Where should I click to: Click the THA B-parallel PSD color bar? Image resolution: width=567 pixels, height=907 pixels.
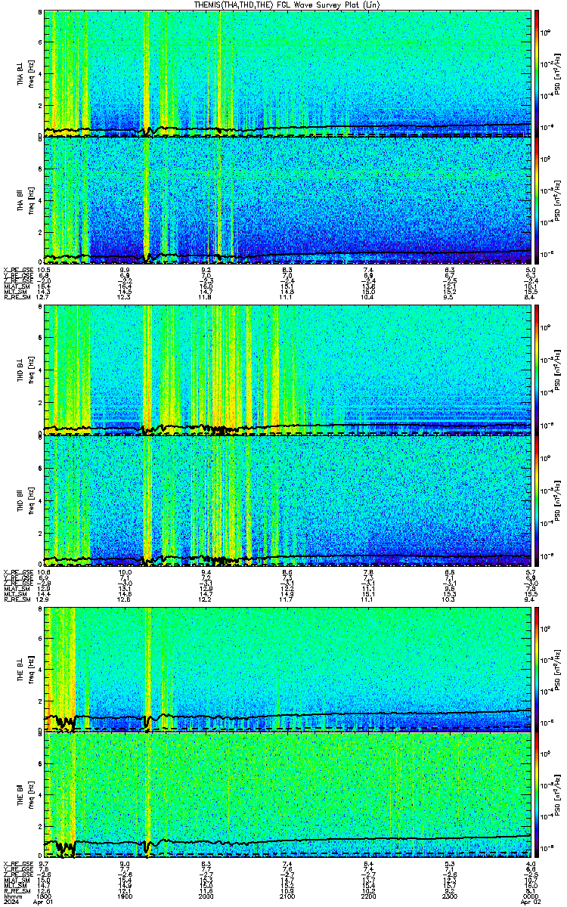[x=538, y=200]
